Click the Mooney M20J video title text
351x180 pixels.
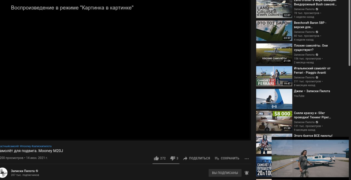tap(32, 151)
